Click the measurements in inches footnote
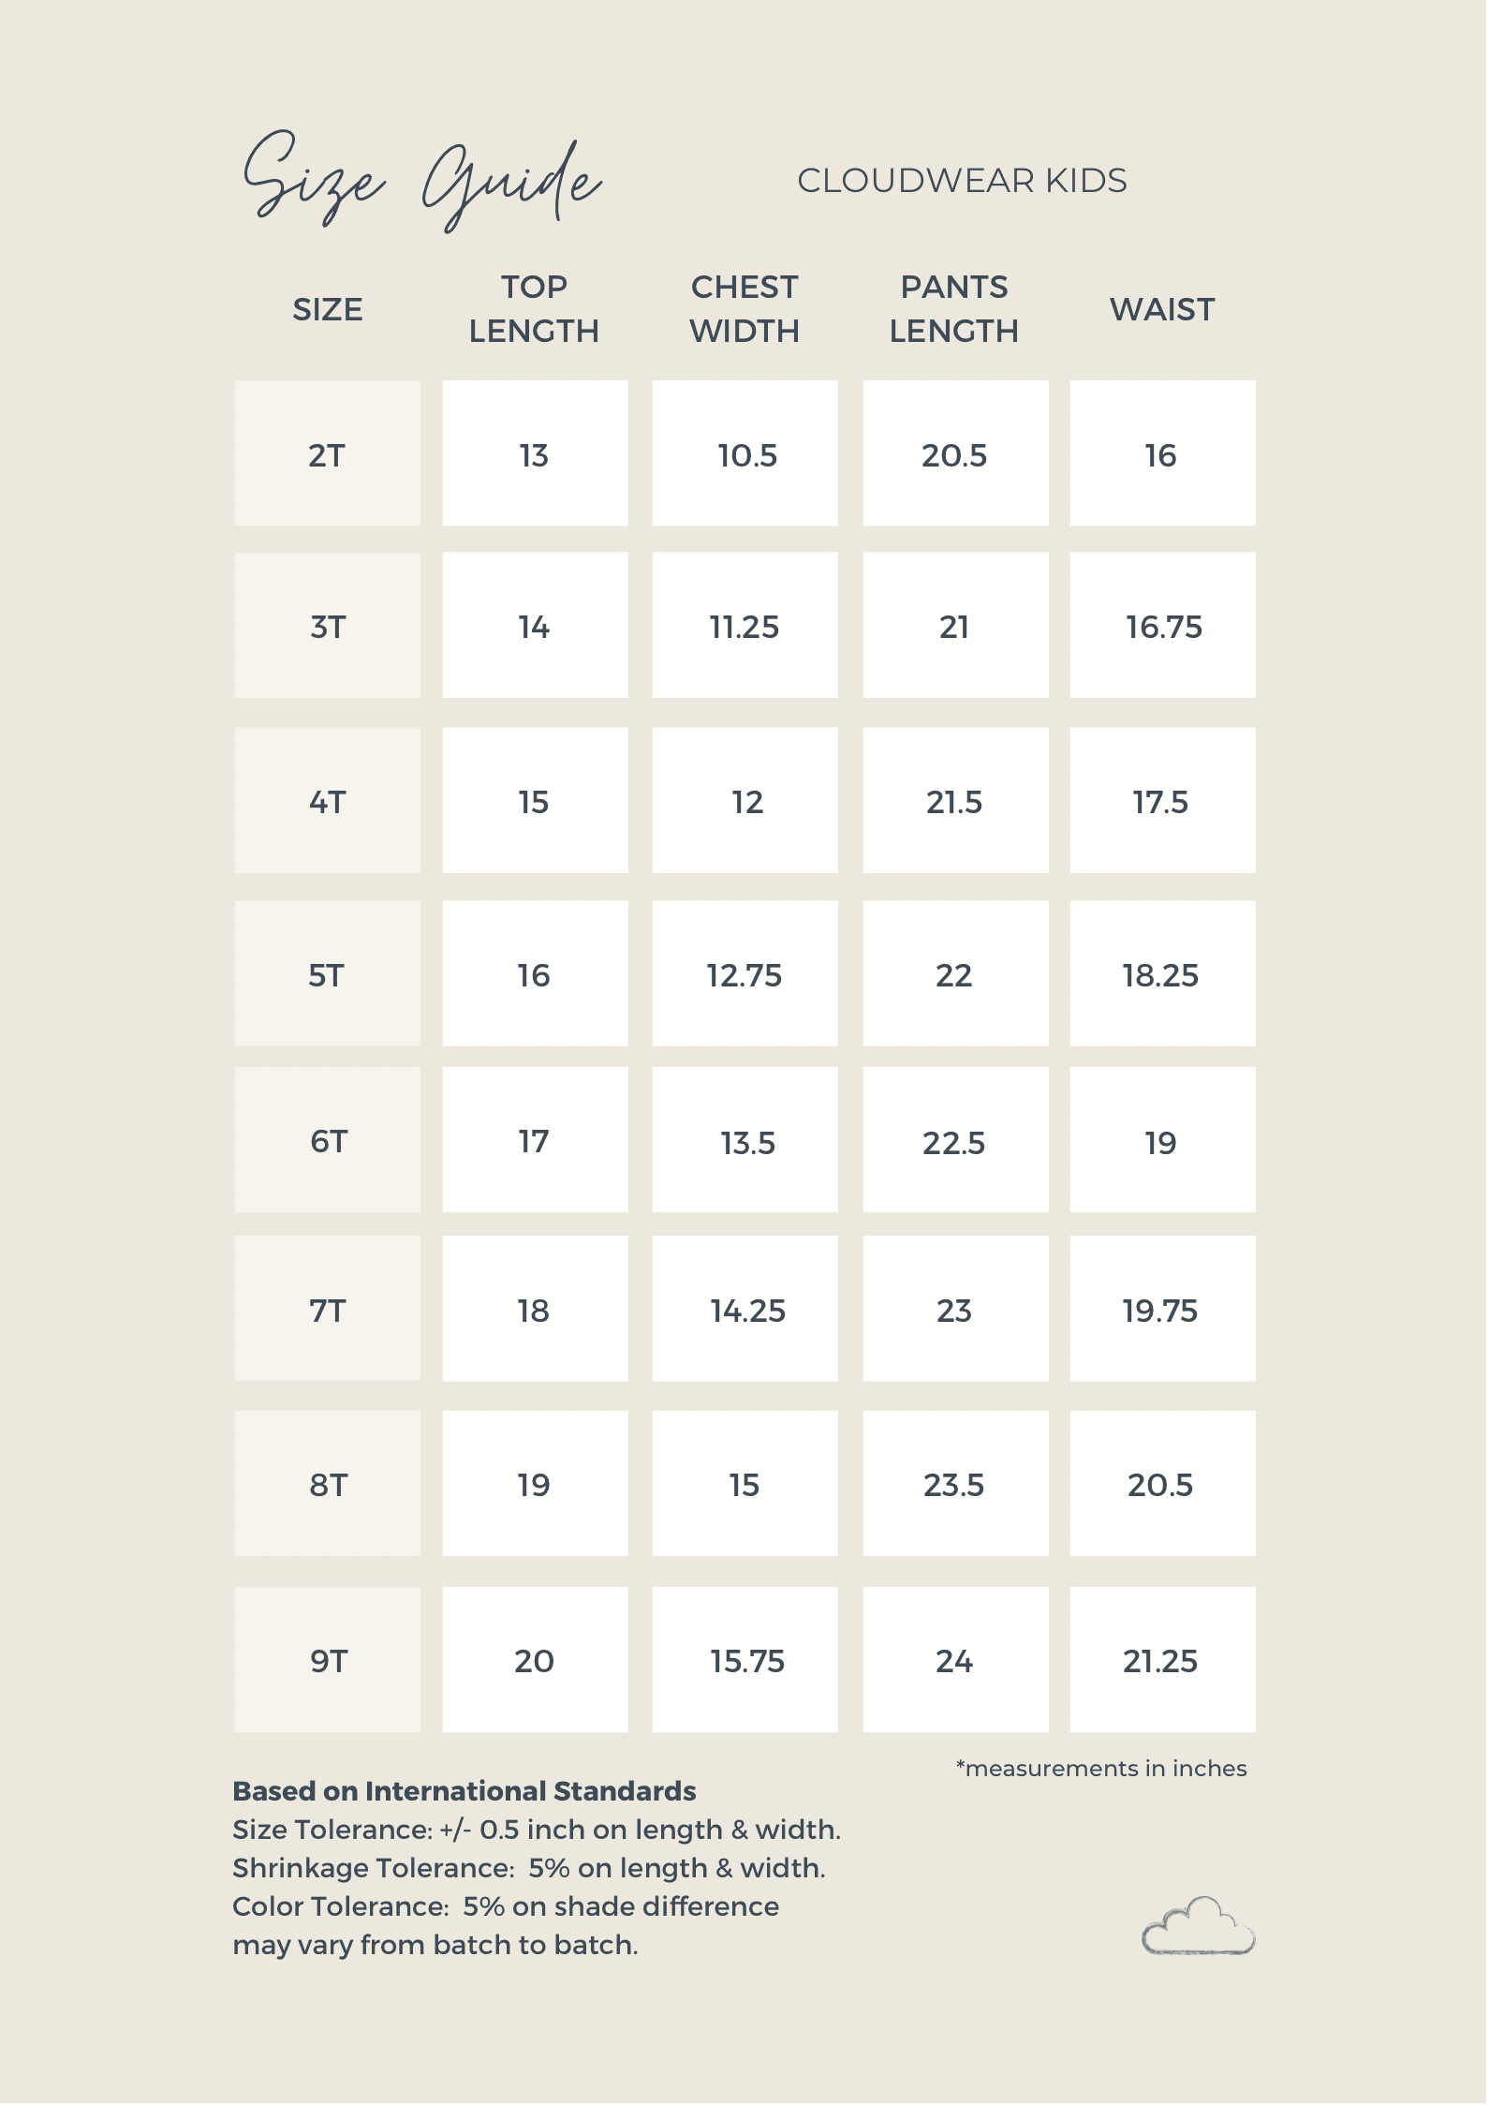The height and width of the screenshot is (2105, 1489). [1101, 1768]
